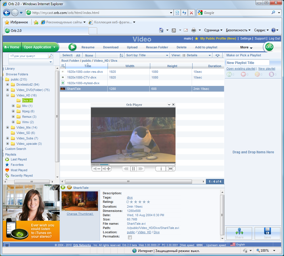This screenshot has height=256, width=284.
Task: Pause the Orb Player video
Action: tap(133, 169)
